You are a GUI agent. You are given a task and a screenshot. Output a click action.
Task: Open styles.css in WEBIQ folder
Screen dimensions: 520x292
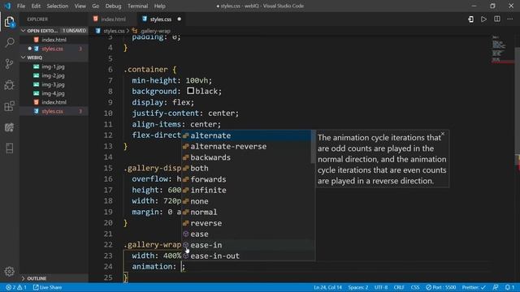pyautogui.click(x=54, y=111)
